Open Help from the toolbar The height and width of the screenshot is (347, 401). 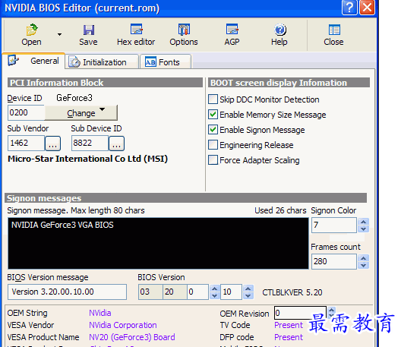coord(279,35)
